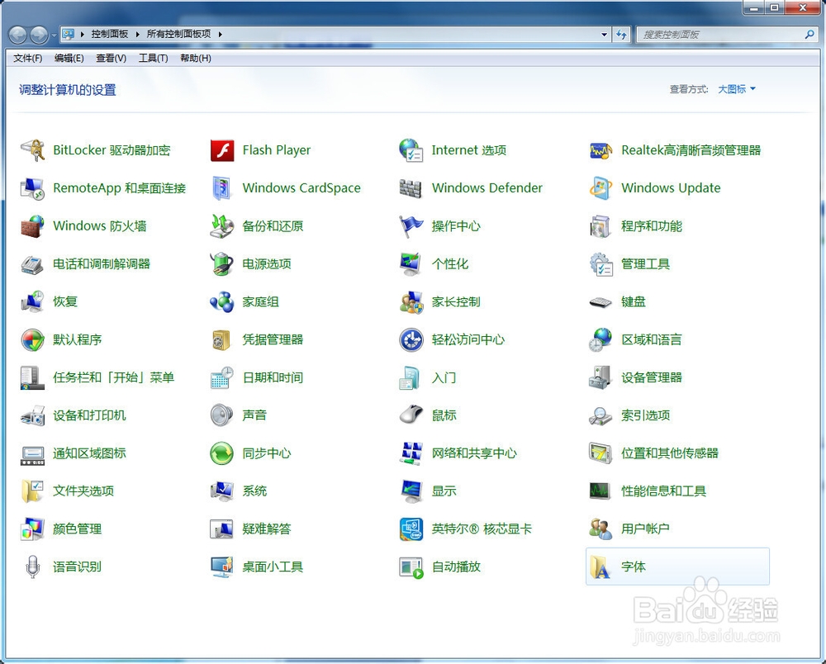This screenshot has width=826, height=664.
Task: Click the 桌面小工具 link text
Action: point(273,567)
